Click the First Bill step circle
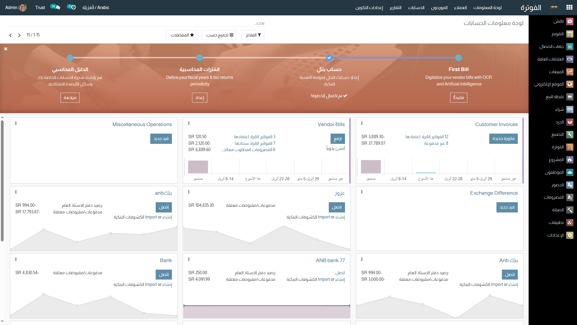 tap(459, 58)
